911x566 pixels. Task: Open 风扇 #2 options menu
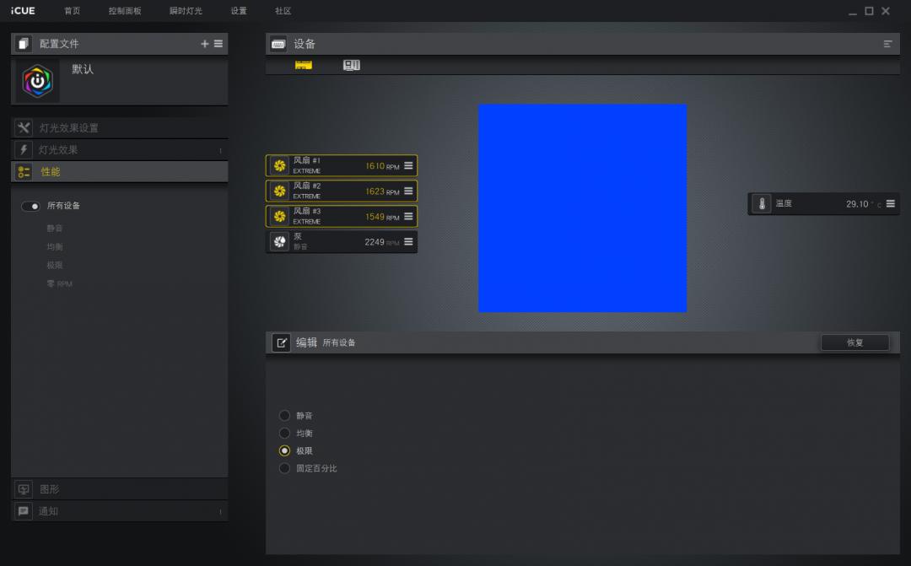coord(408,191)
